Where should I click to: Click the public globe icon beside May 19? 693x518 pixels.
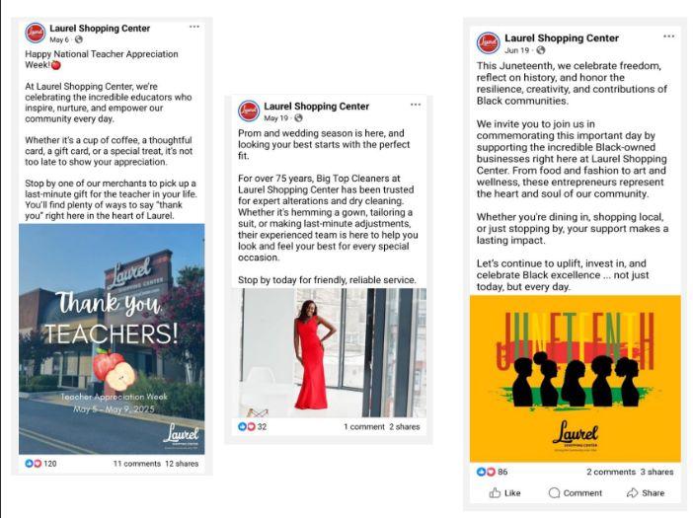tap(299, 118)
